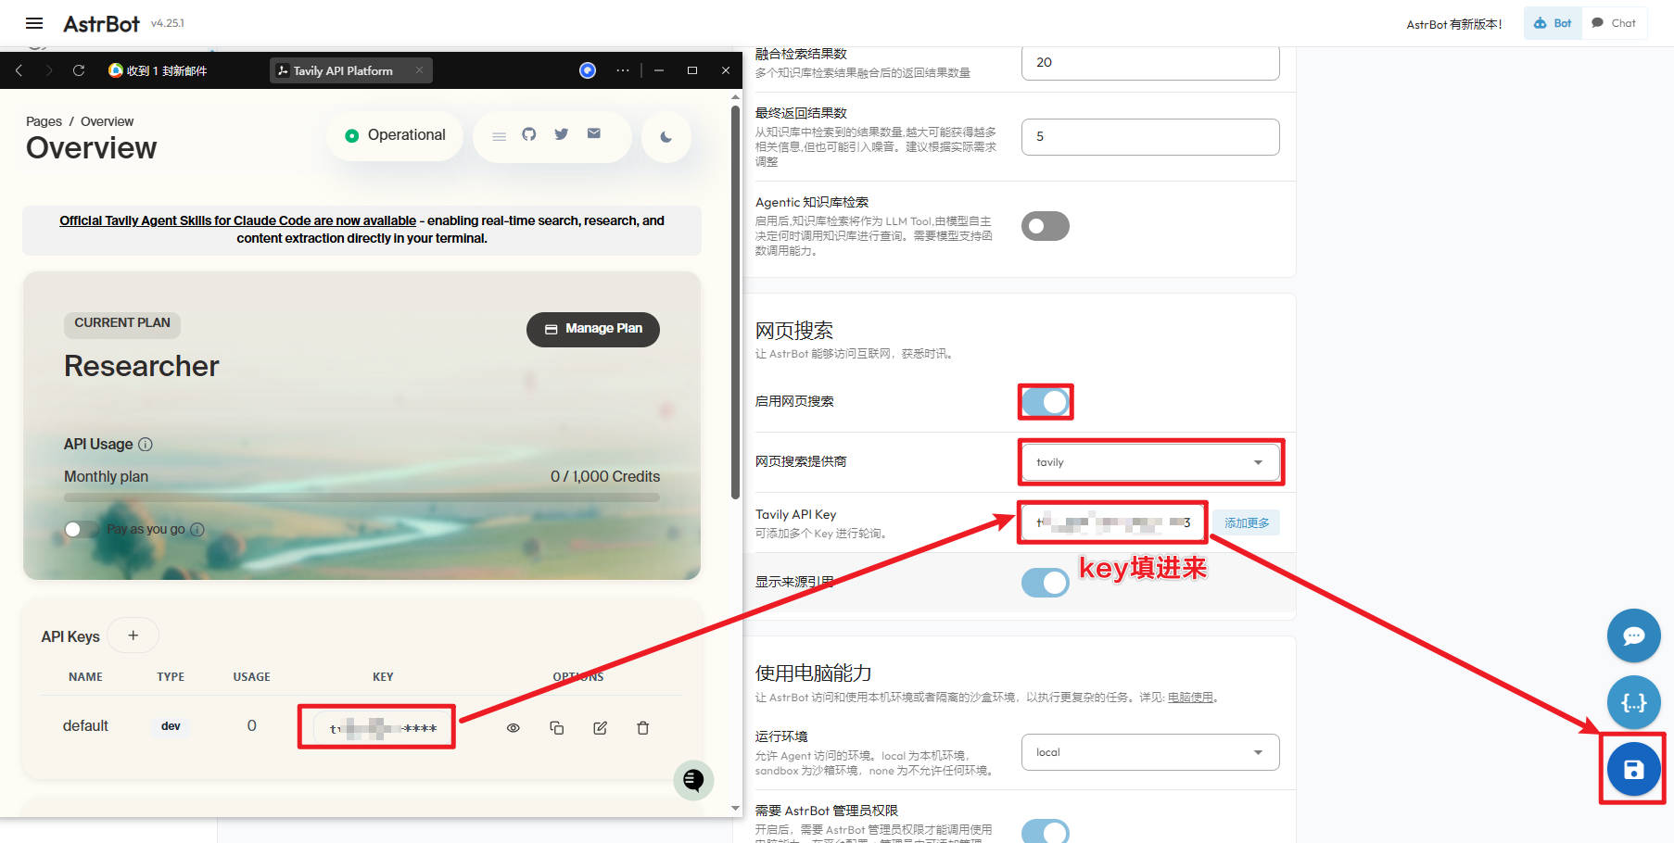
Task: Click the 融合检索结果数 input field
Action: click(x=1150, y=63)
